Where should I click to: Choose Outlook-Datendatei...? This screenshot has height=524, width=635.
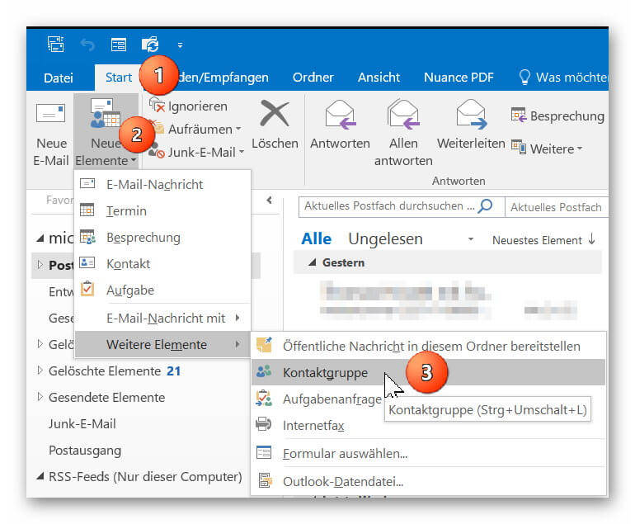(x=429, y=481)
